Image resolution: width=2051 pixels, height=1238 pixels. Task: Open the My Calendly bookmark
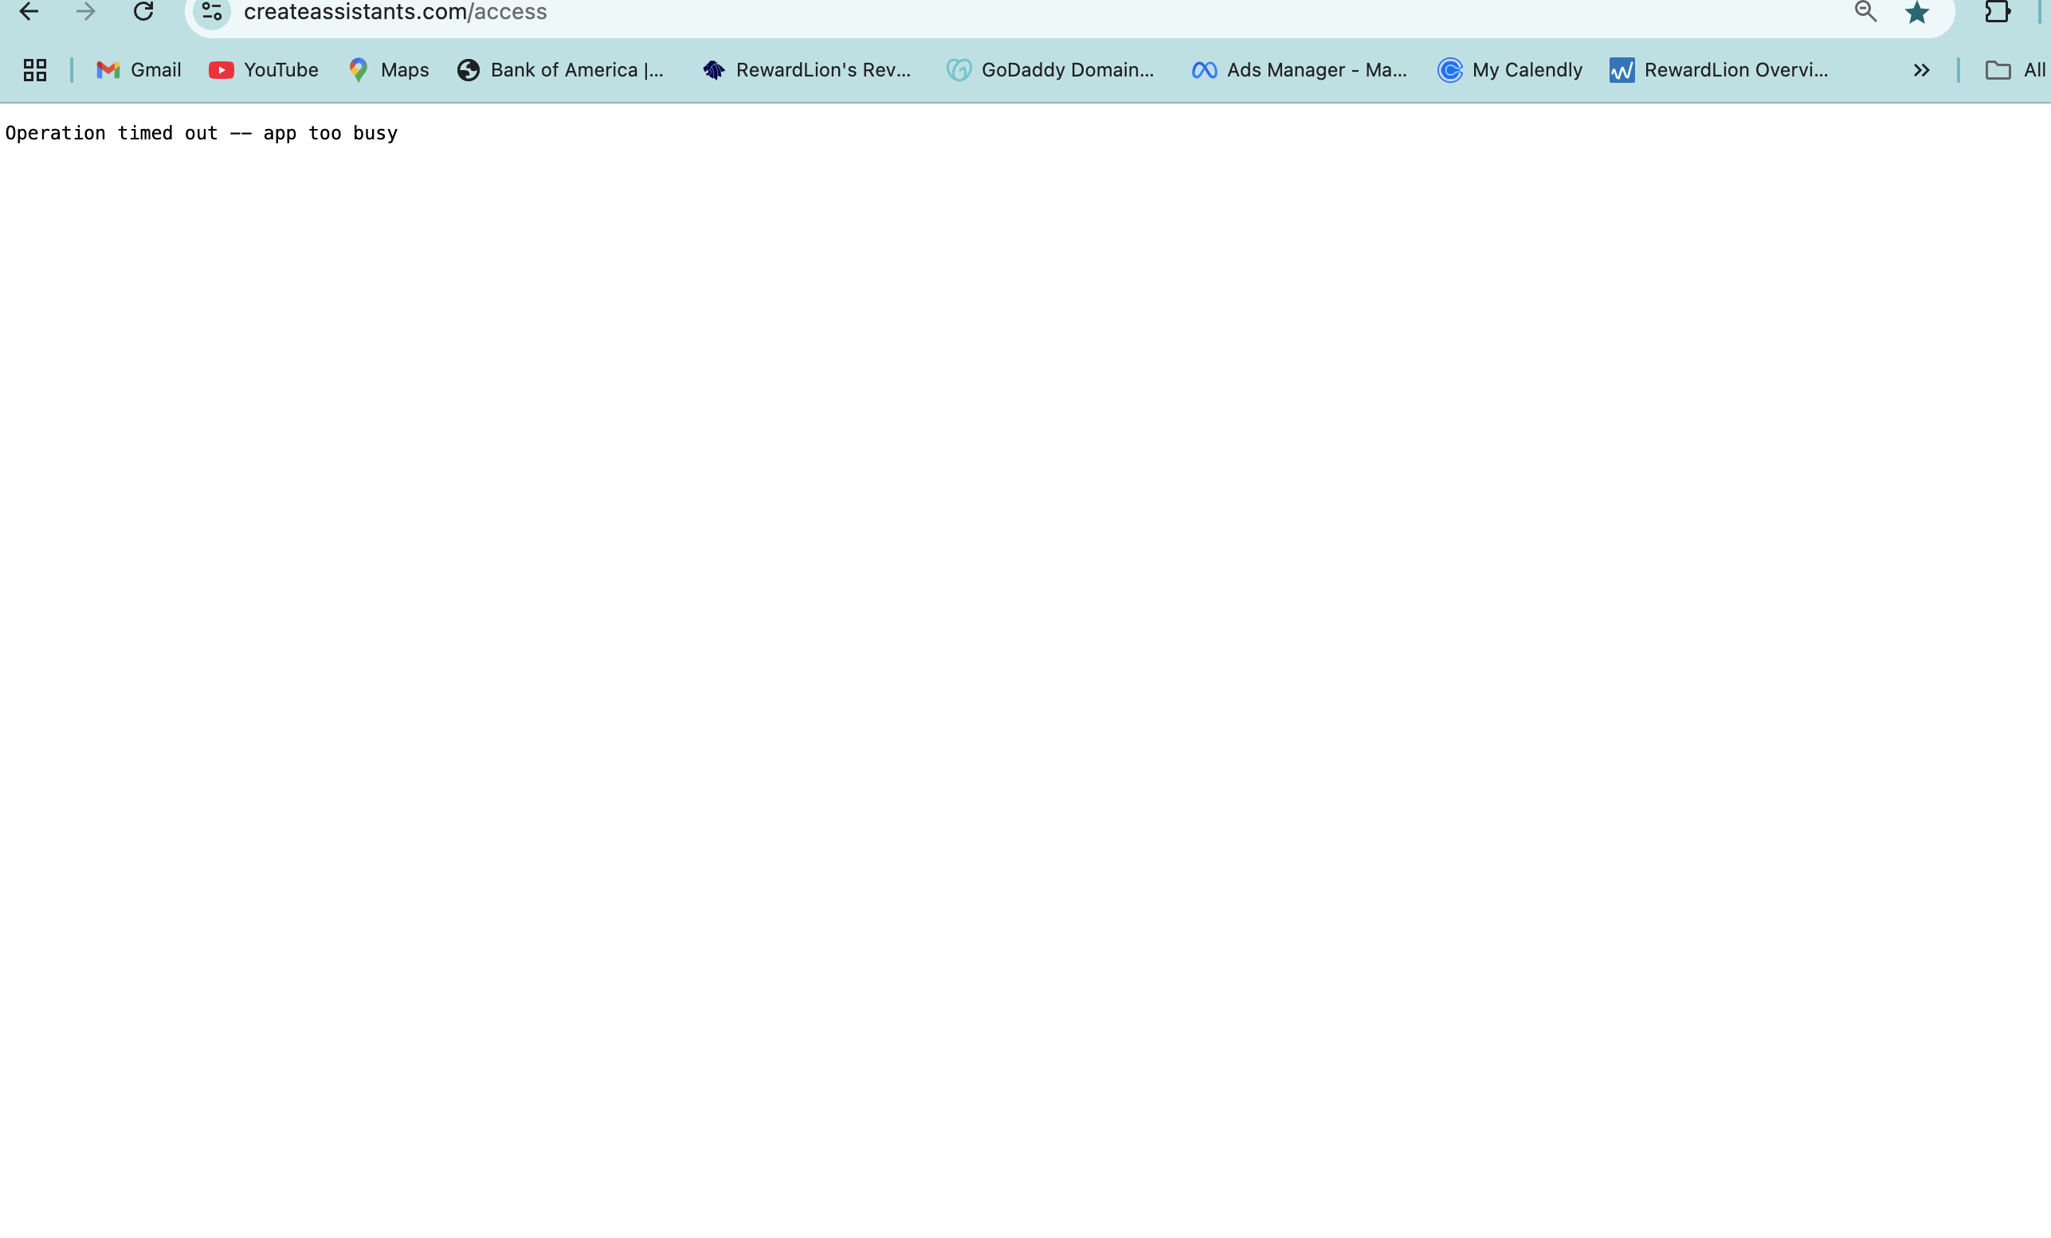(x=1508, y=70)
